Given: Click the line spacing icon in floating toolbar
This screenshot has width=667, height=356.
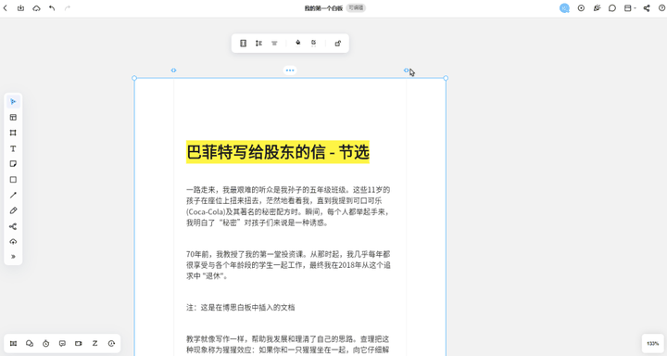Looking at the screenshot, I should [258, 43].
